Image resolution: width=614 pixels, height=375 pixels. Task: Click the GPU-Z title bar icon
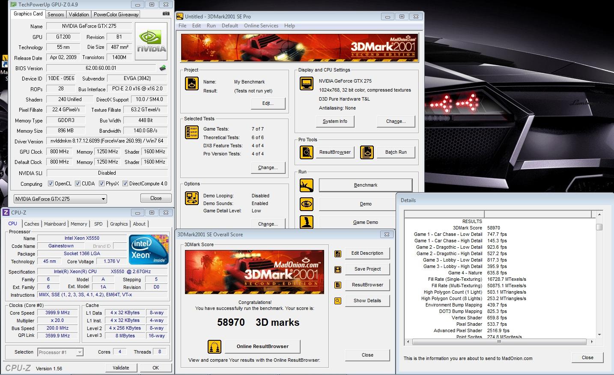(x=14, y=4)
